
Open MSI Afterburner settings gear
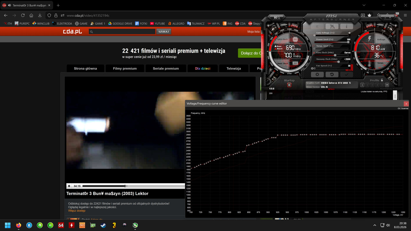[317, 74]
